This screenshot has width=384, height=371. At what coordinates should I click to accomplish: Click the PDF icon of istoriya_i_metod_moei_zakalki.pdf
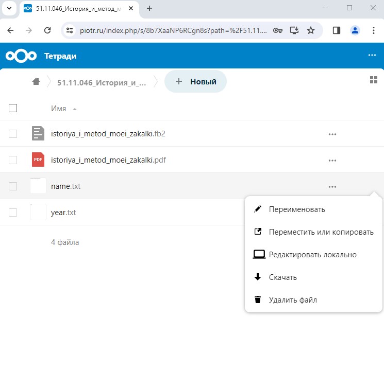(38, 160)
